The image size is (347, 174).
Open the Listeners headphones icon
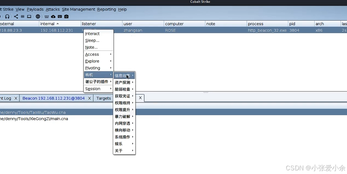pos(7,17)
